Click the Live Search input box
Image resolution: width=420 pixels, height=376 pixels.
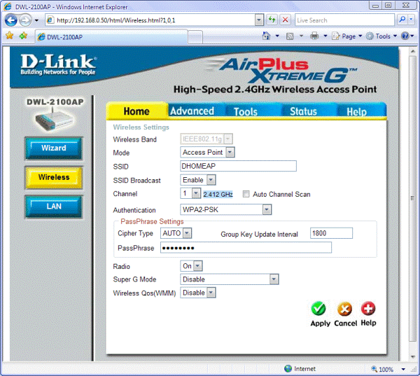[344, 20]
